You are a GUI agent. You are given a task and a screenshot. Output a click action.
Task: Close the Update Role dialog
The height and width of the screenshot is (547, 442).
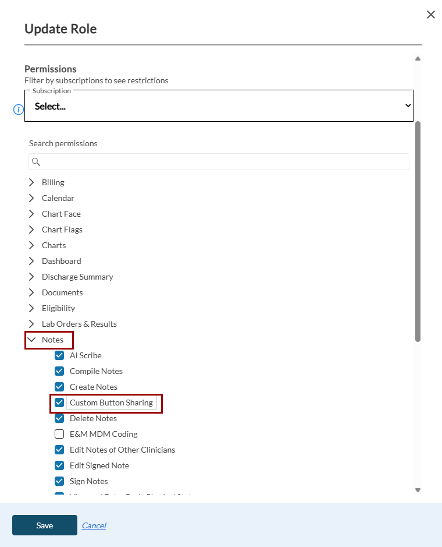click(431, 15)
